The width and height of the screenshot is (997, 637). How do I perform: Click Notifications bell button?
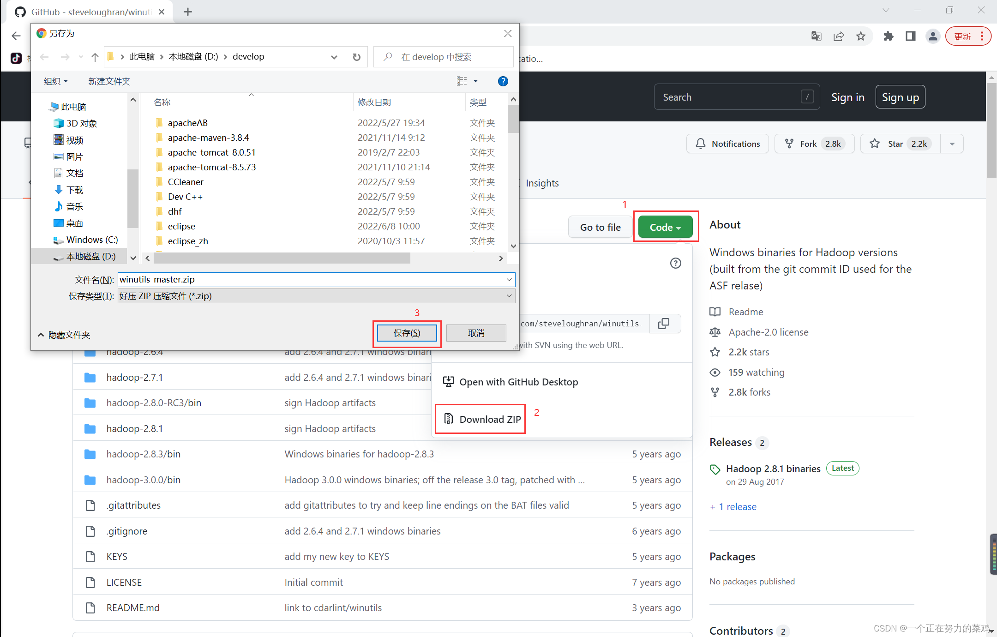click(x=727, y=144)
